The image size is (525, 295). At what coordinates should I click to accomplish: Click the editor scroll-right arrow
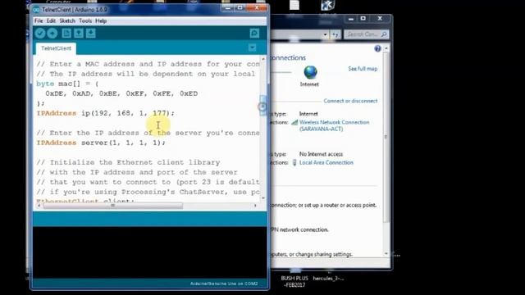255,206
